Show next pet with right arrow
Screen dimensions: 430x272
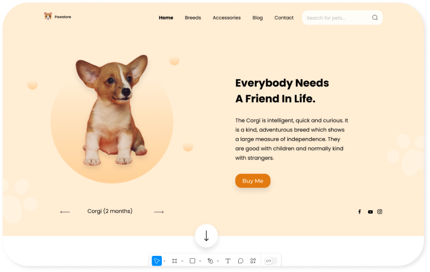(x=159, y=212)
